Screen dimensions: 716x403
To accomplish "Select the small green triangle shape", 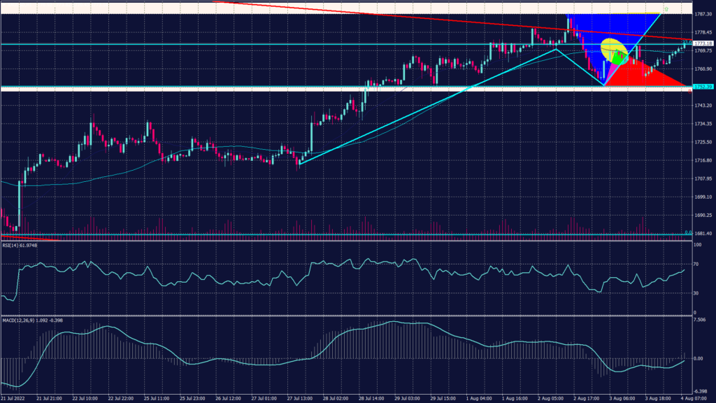I will pos(619,58).
